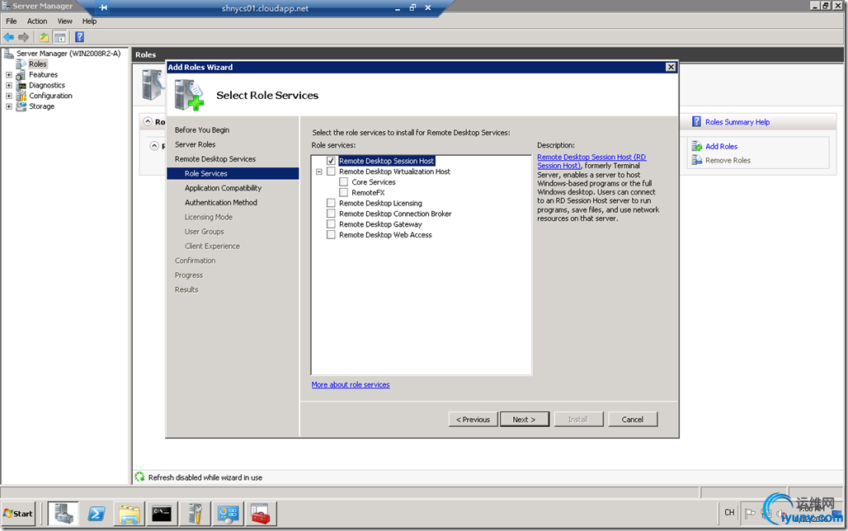
Task: Check Remote Desktop Connection Broker
Action: [x=331, y=214]
